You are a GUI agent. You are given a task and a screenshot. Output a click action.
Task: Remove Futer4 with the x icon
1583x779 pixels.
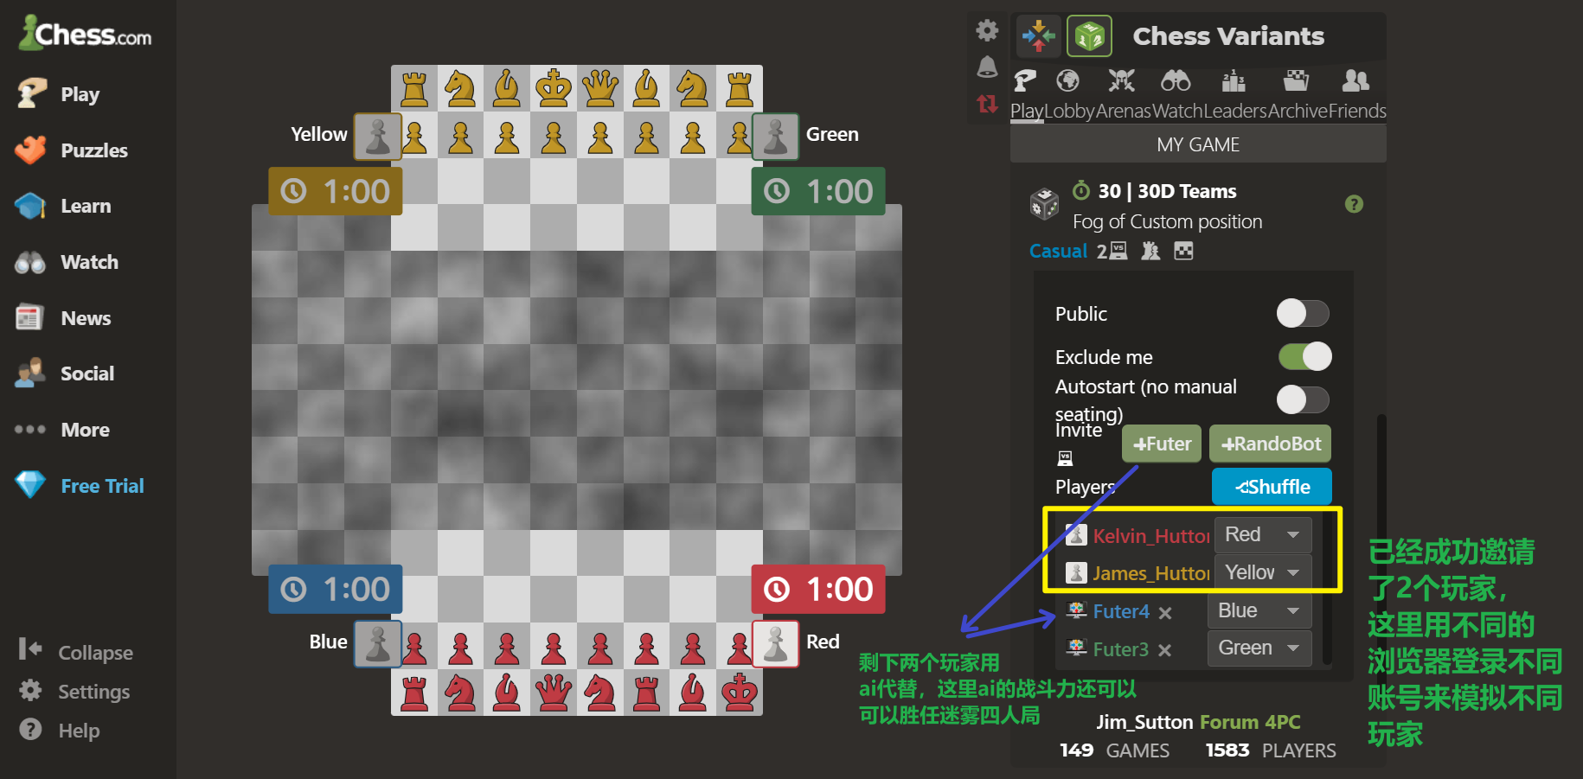tap(1165, 613)
